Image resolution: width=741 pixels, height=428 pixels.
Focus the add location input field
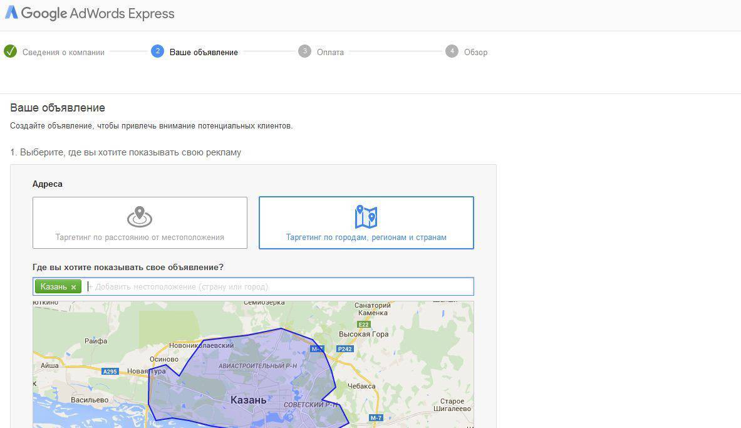279,287
